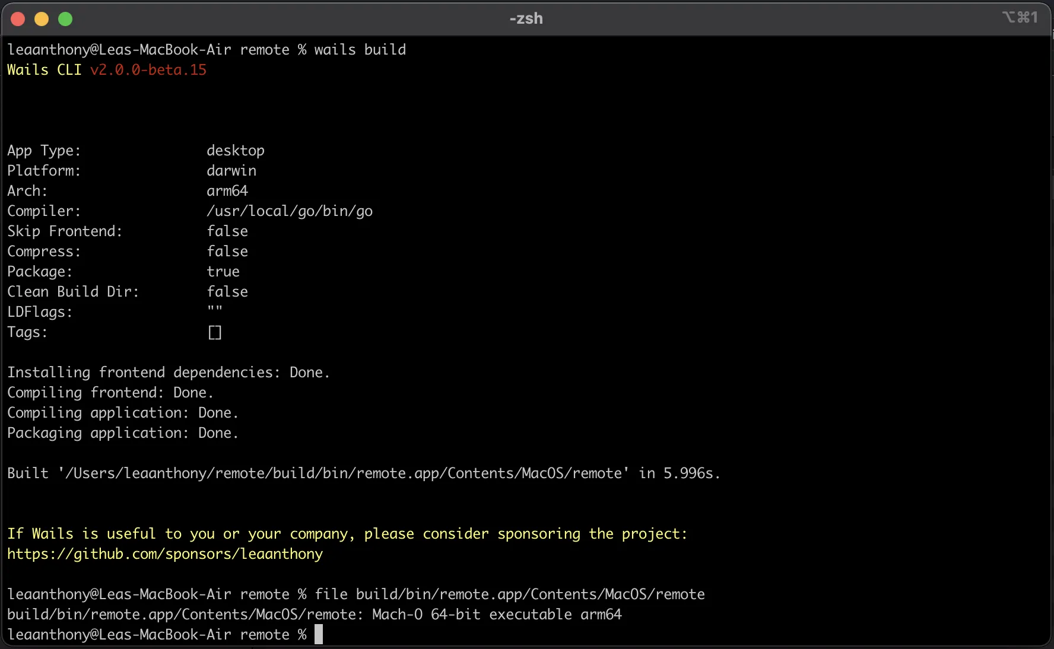Click the /usr/local/go/bin/go compiler path
1054x649 pixels.
point(290,211)
